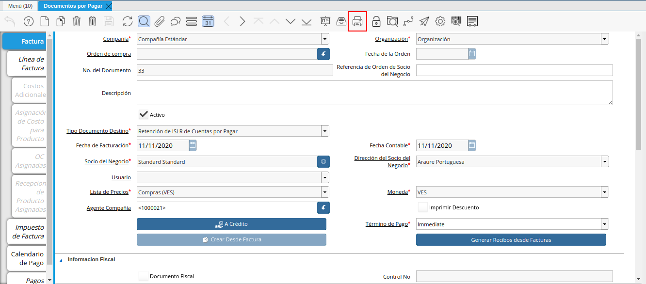Click the Descripción text area
Screen dimensions: 646x284
coord(374,93)
